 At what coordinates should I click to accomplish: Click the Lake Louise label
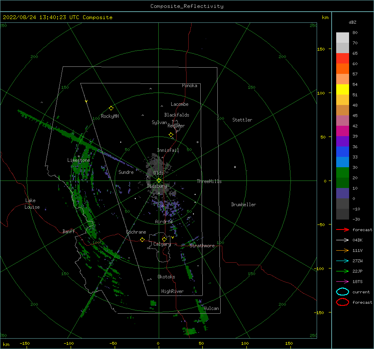[x=32, y=204]
